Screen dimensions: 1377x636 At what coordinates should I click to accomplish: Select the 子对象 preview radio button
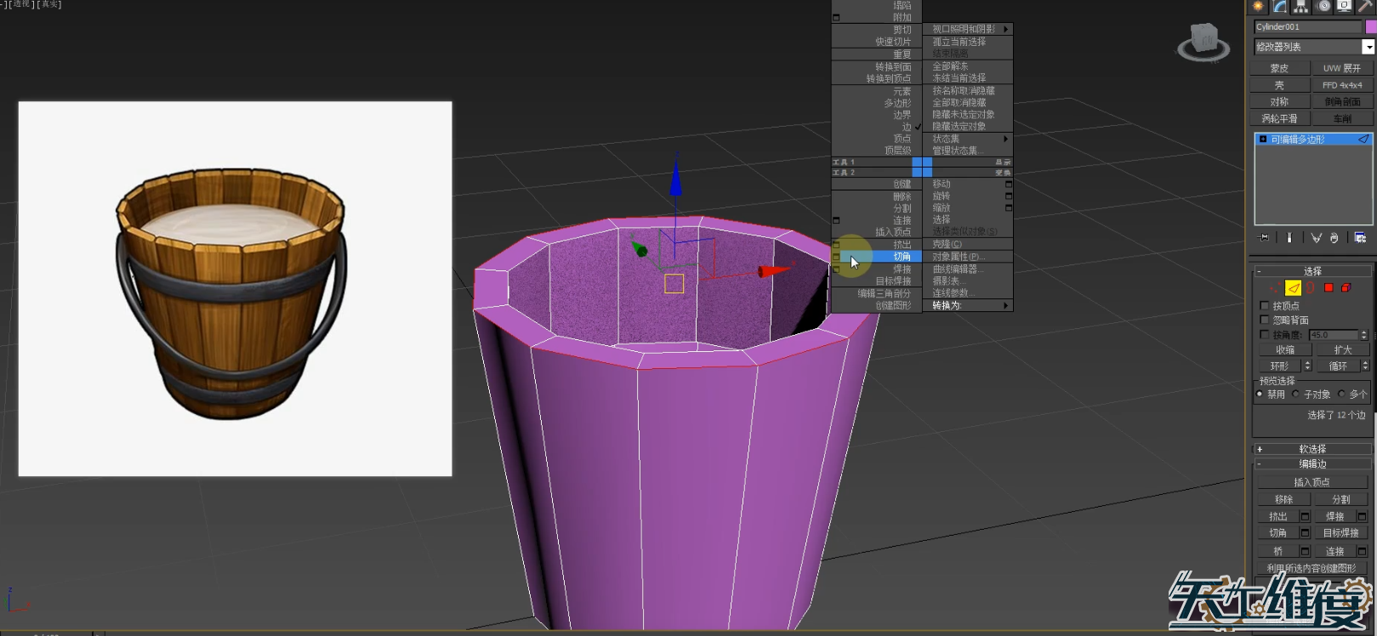(1296, 395)
